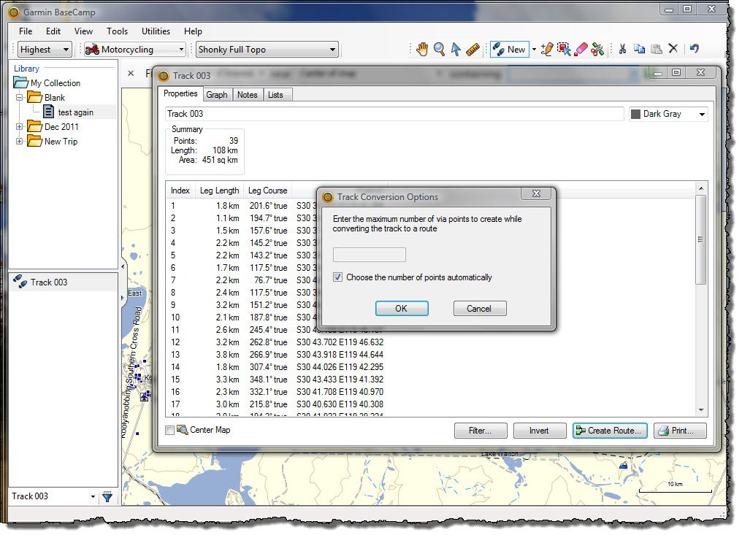Click the Leg Course column header
Image resolution: width=742 pixels, height=535 pixels.
pyautogui.click(x=267, y=190)
